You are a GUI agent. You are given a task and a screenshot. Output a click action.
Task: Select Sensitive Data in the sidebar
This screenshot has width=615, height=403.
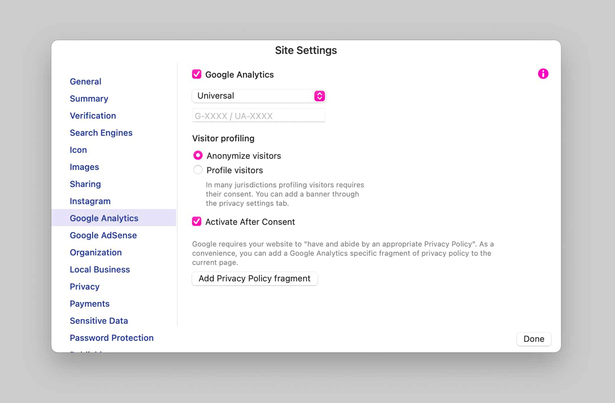click(99, 321)
